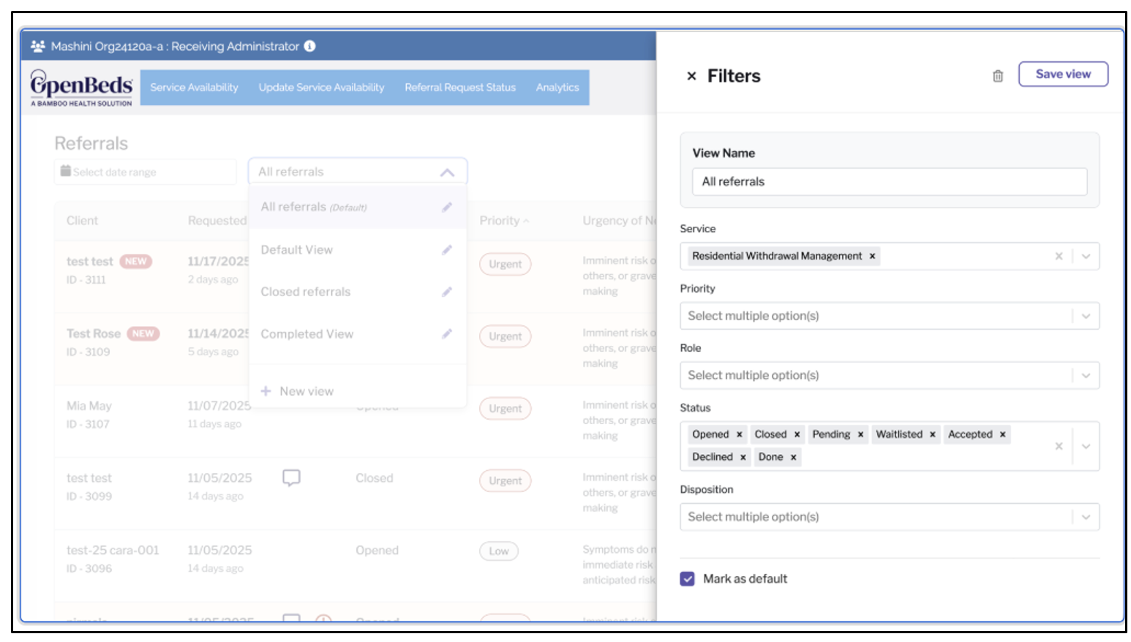Edit the Default View with pencil icon
Viewport: 1131px width, 642px height.
tap(447, 250)
